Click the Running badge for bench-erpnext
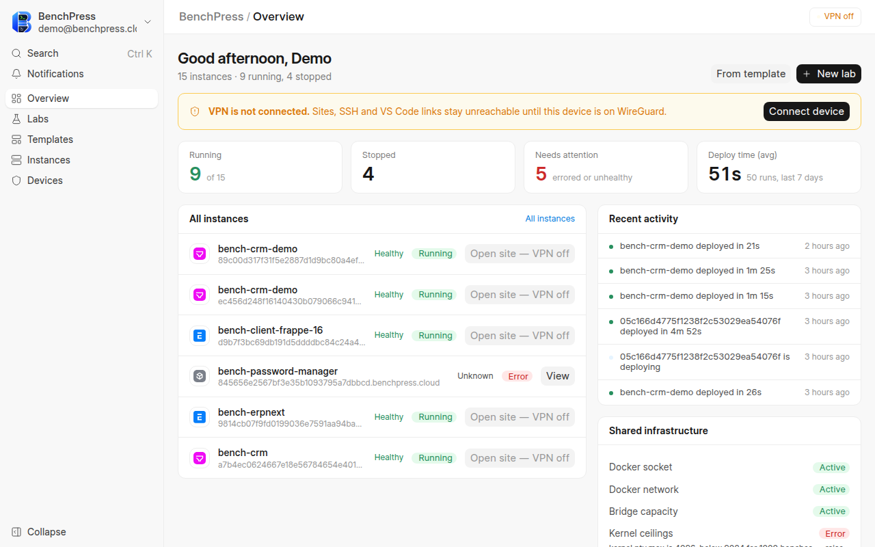This screenshot has height=547, width=875. click(x=435, y=417)
